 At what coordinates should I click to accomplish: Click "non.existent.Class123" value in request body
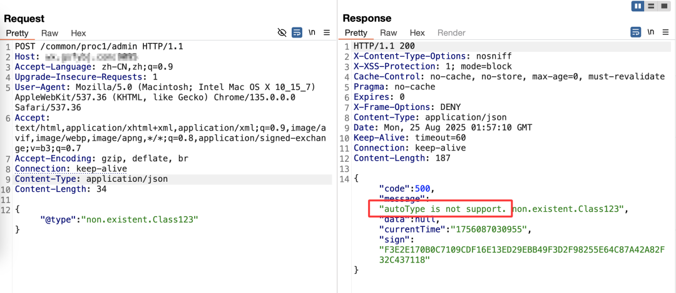tap(140, 219)
